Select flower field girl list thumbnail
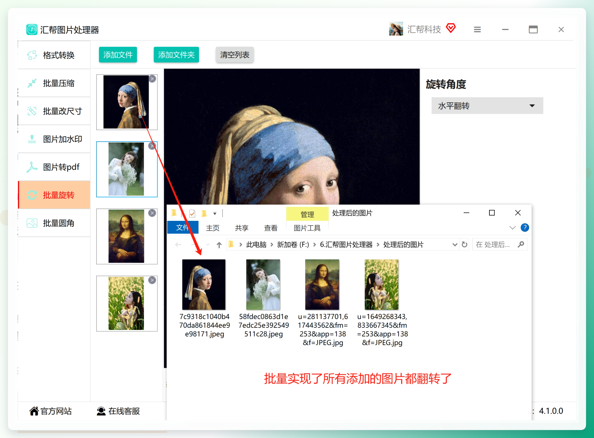The width and height of the screenshot is (594, 438). 127,303
